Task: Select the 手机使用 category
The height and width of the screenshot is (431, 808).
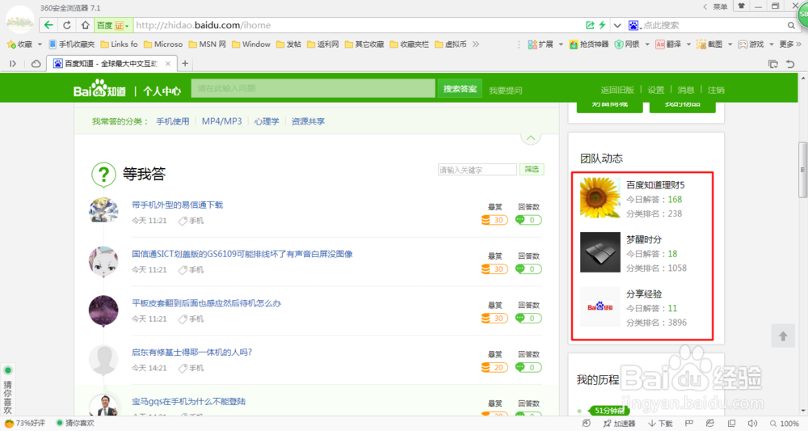Action: [173, 121]
